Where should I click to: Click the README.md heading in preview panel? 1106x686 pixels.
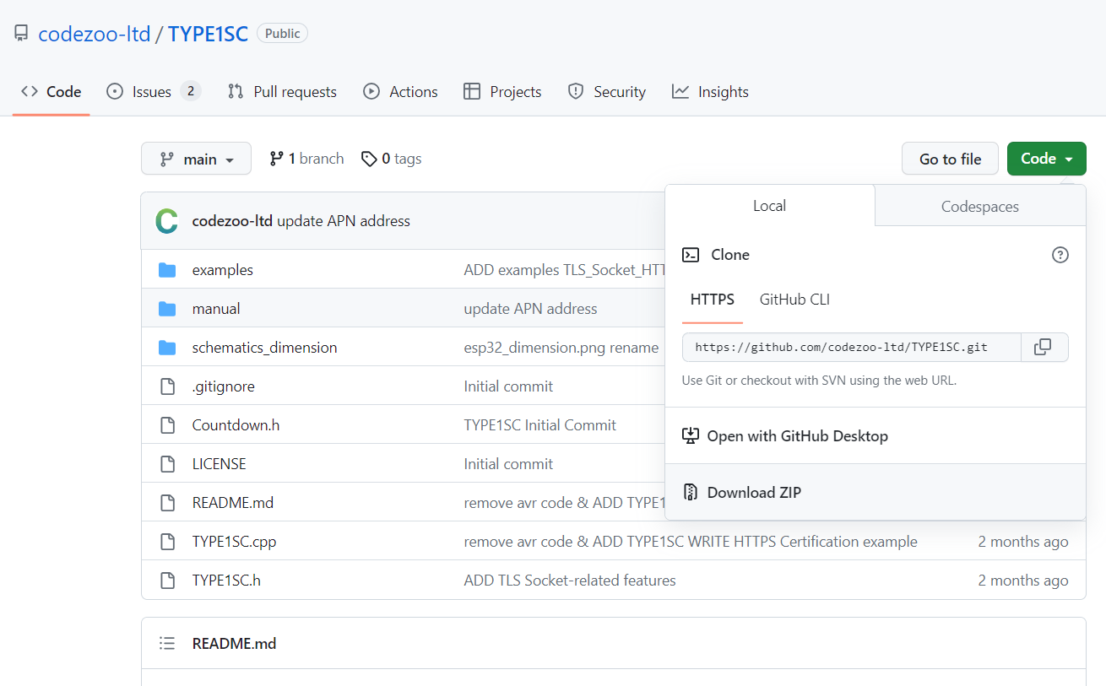point(234,643)
